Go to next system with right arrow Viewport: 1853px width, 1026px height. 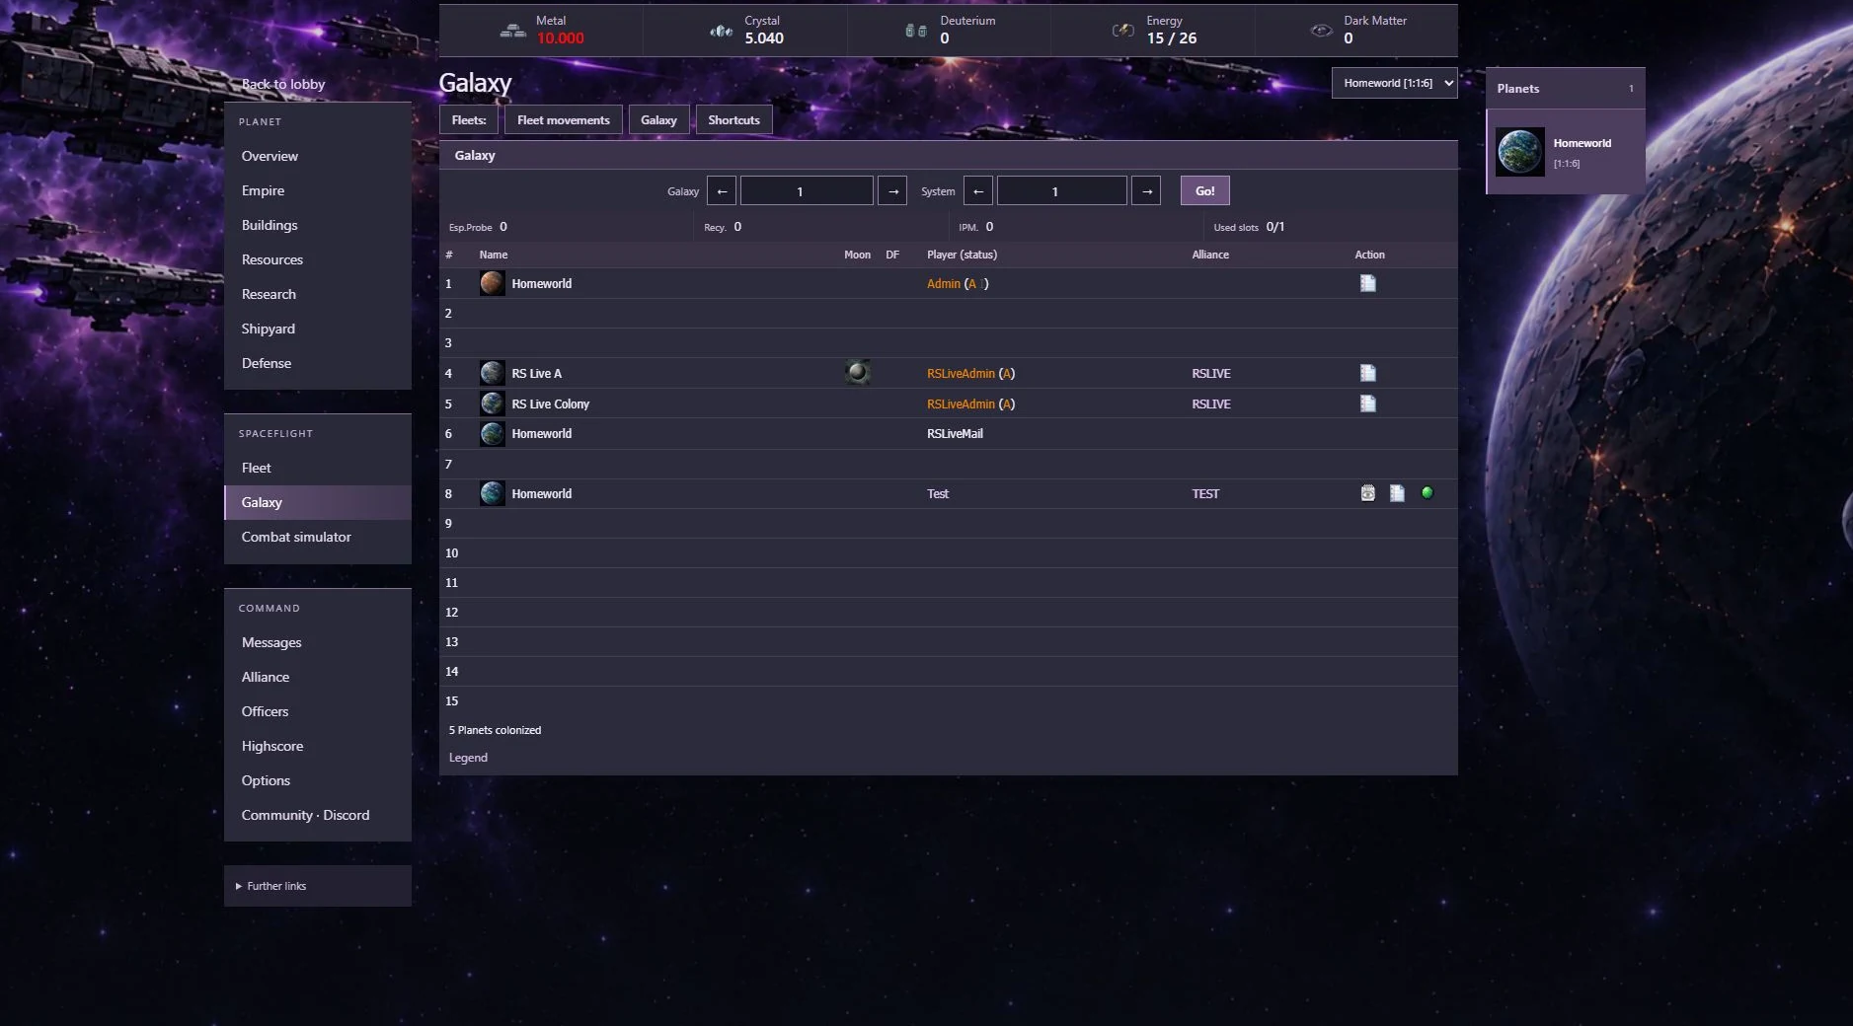click(x=1146, y=191)
